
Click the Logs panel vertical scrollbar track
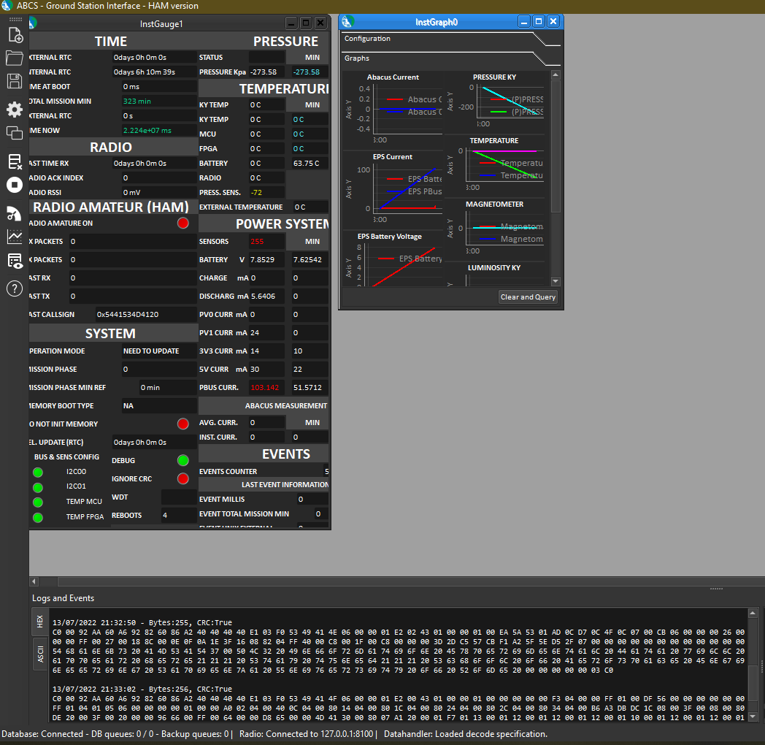point(753,665)
